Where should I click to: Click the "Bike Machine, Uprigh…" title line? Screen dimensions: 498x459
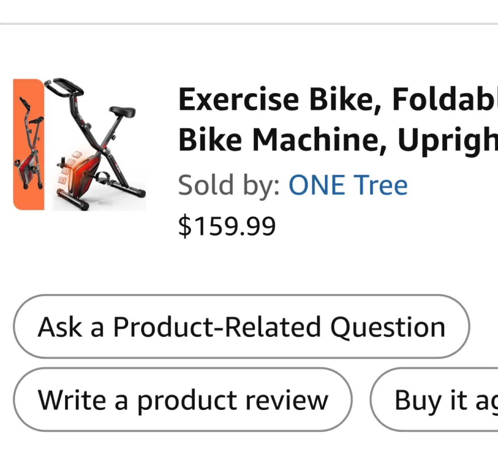coord(337,139)
